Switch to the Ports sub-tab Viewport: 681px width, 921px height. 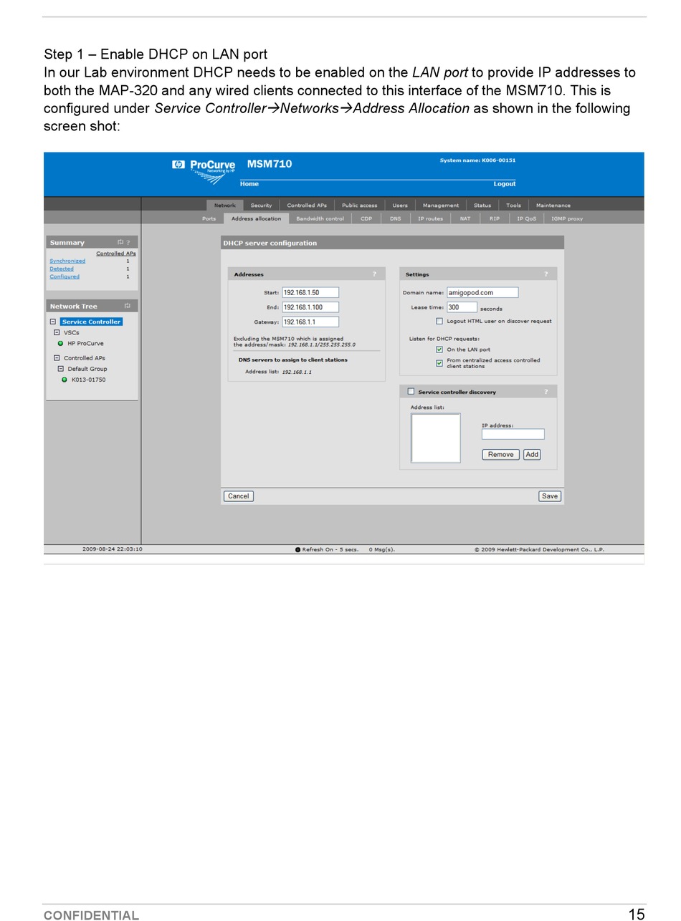(209, 218)
